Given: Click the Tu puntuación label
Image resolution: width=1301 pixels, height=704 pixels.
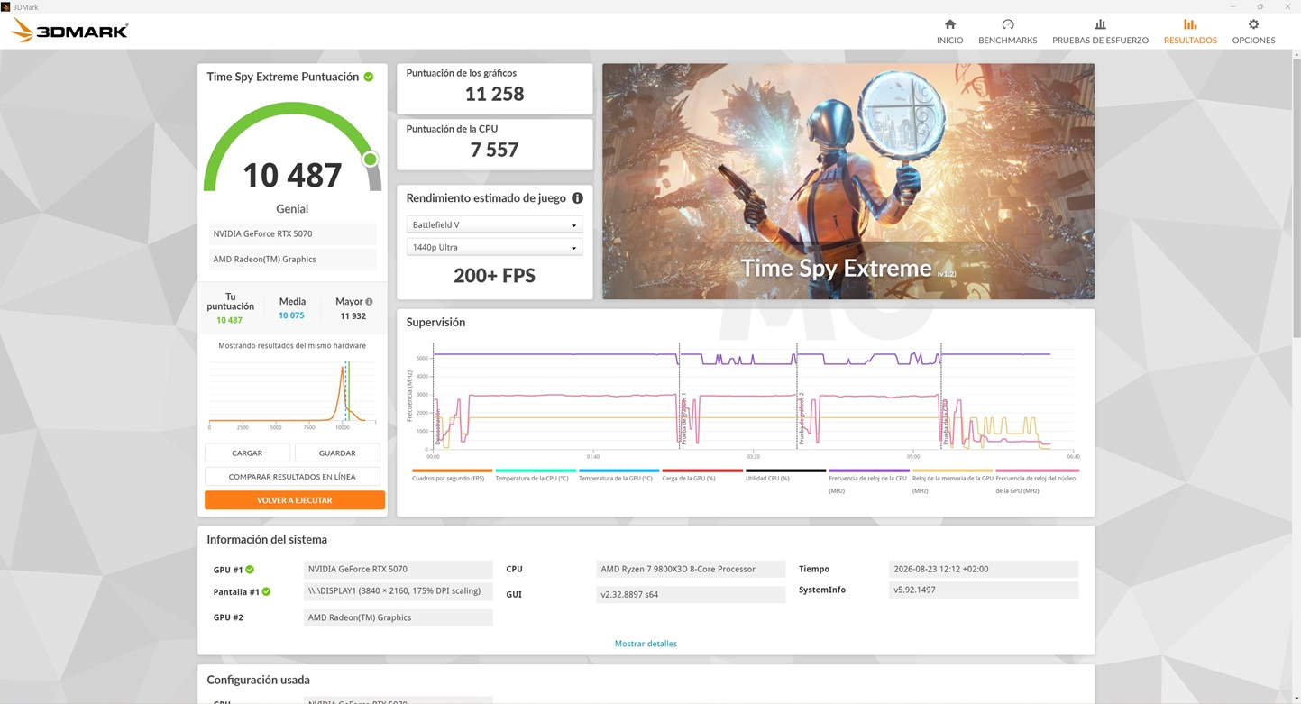Looking at the screenshot, I should [x=230, y=301].
